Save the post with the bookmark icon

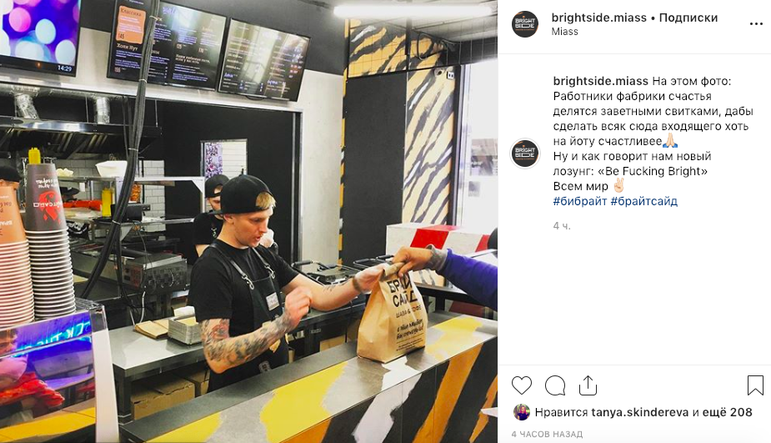(755, 385)
